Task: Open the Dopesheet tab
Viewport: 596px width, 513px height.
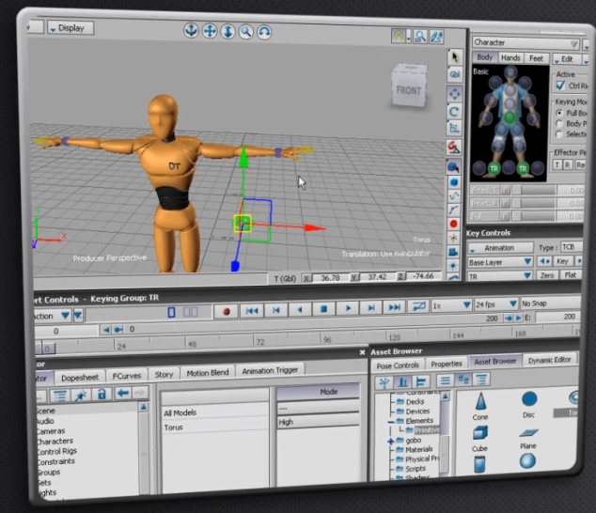Action: (x=80, y=378)
